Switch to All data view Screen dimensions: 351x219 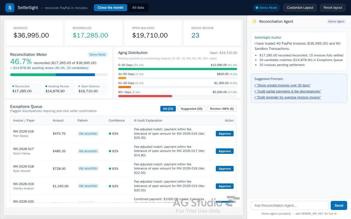pos(138,8)
